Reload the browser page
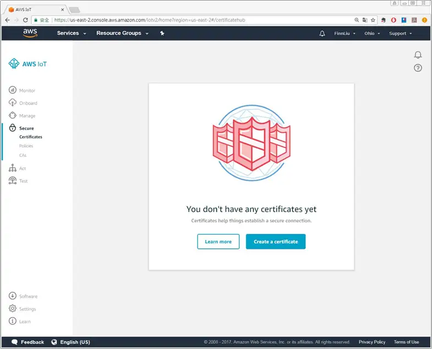432x349 pixels. 25,20
